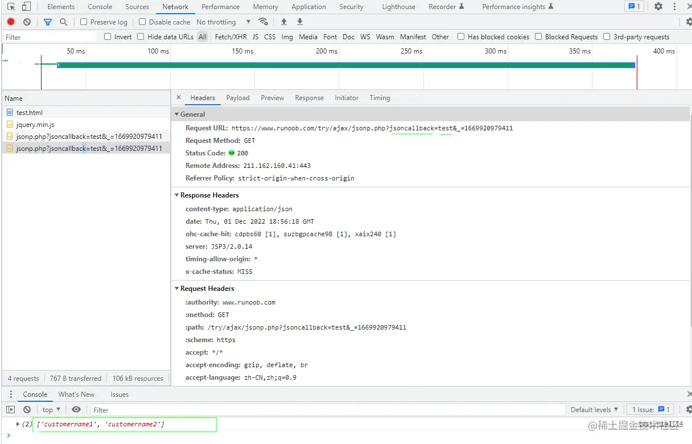Open the top context dropdown in console
692x444 pixels.
pyautogui.click(x=51, y=409)
